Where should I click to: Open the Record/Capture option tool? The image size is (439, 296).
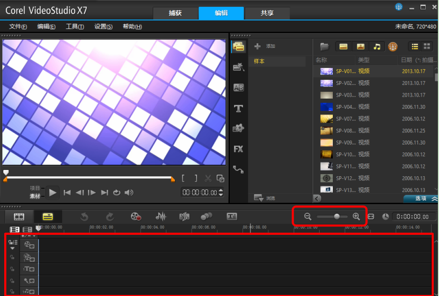tap(136, 216)
